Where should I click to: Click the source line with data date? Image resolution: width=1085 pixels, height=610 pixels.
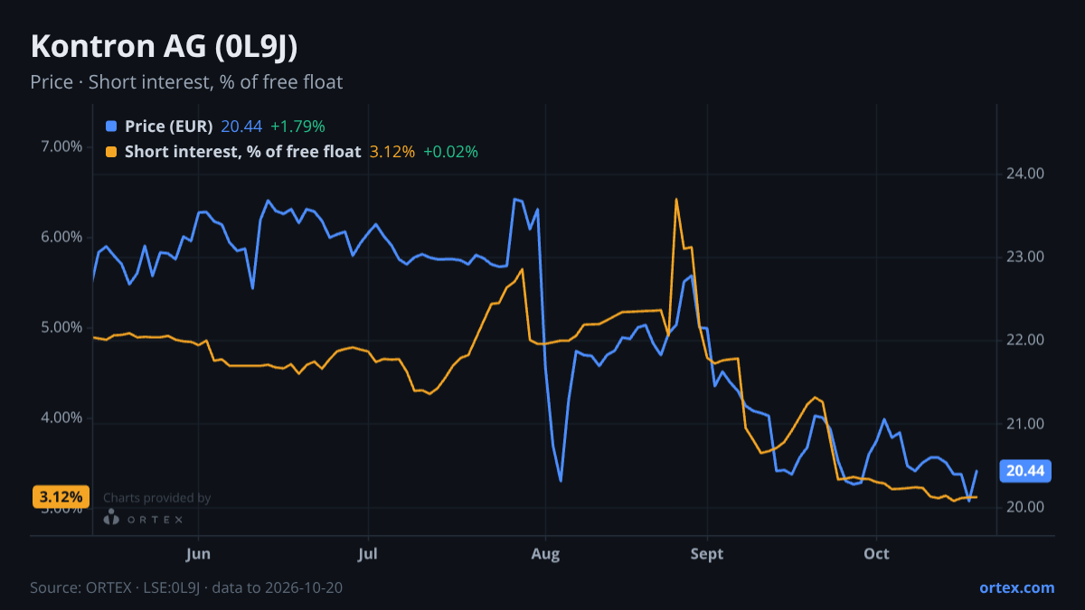(x=186, y=587)
